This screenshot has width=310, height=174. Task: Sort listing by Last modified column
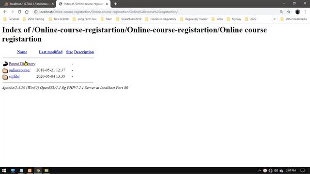(x=50, y=52)
